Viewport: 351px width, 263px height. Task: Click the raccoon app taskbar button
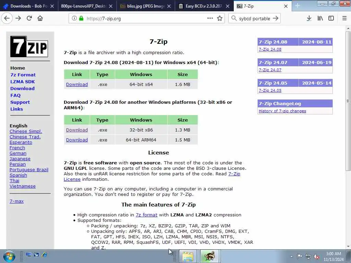click(x=209, y=256)
